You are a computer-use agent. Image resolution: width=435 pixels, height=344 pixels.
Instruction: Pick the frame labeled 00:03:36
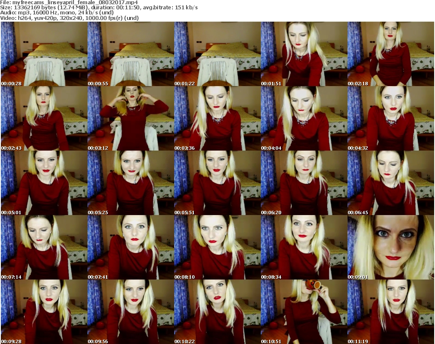click(217, 118)
